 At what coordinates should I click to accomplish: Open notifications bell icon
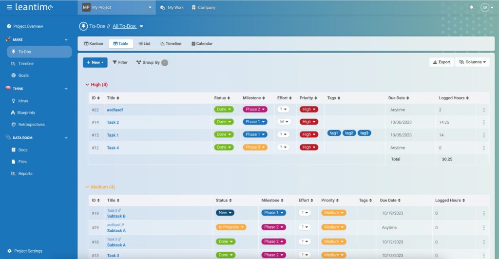pos(471,8)
